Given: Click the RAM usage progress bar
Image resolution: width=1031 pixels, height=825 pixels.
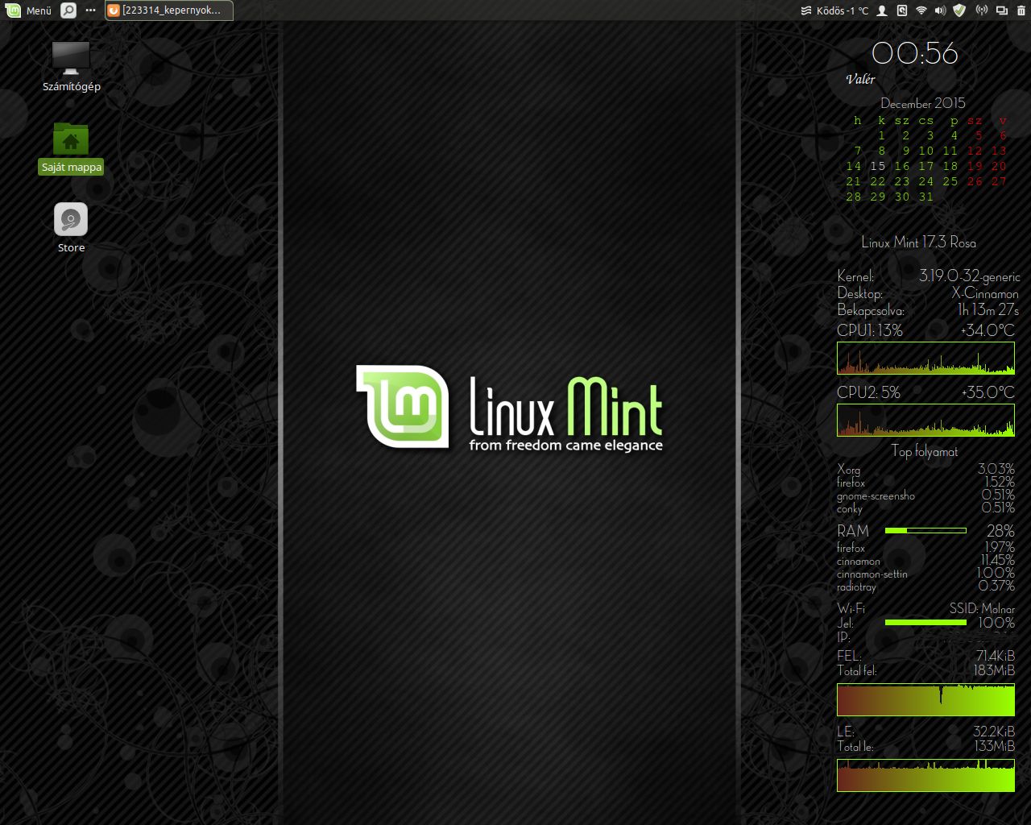Looking at the screenshot, I should (925, 530).
